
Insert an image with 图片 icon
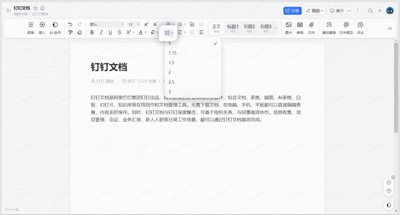[x=289, y=28]
